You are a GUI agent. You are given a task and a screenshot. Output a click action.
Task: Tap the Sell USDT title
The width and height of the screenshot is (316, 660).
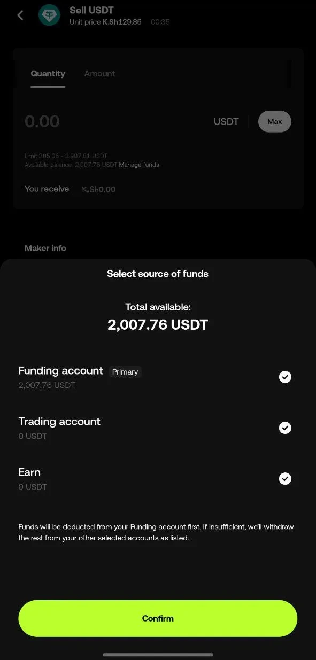click(x=91, y=10)
